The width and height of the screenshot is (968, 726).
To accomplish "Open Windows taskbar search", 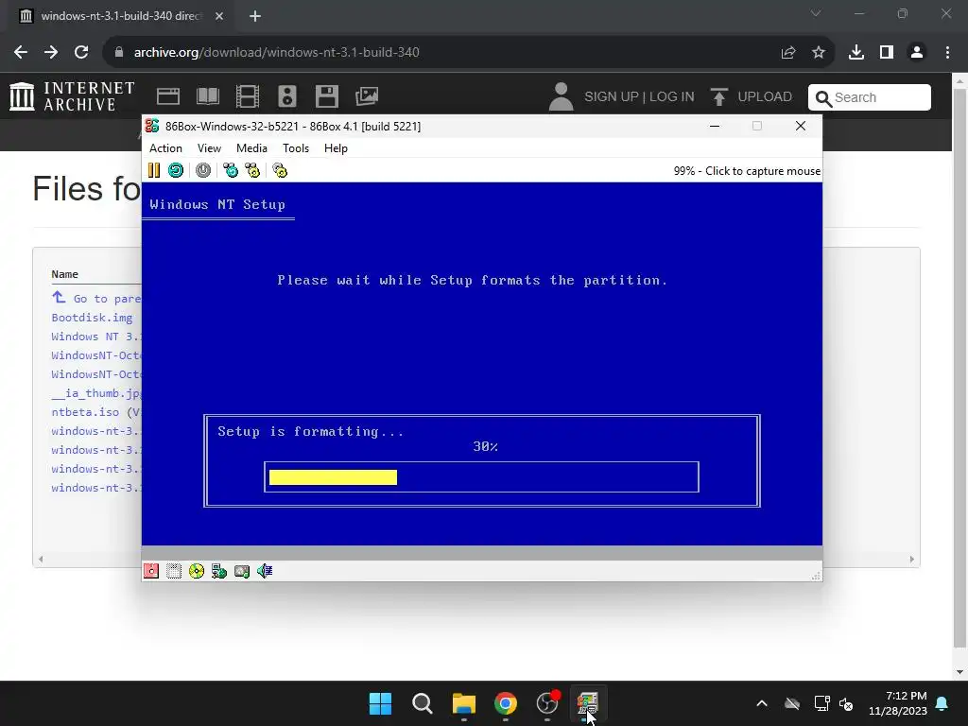I will tap(423, 703).
